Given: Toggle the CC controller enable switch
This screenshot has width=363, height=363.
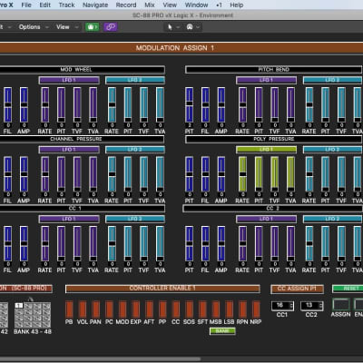Looking at the screenshot, I should click(x=176, y=309).
